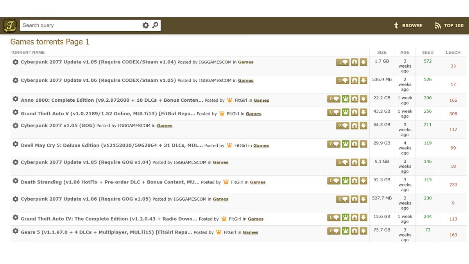Click gear icon beside Death Stranding title

[15, 181]
